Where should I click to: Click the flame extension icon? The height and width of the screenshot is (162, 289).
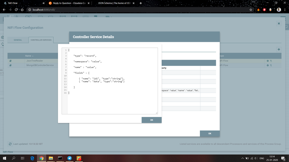tap(258, 10)
